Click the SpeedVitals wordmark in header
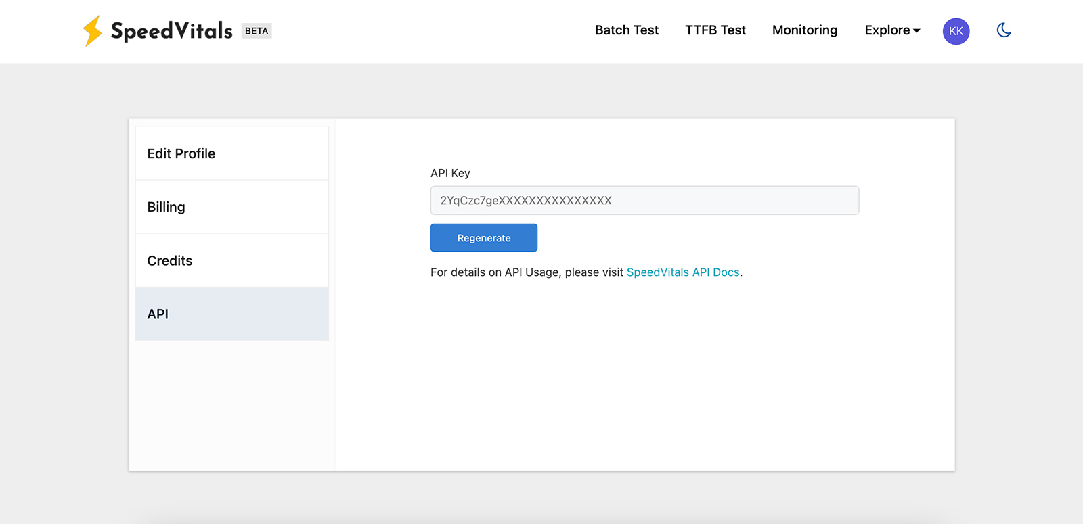The height and width of the screenshot is (524, 1083). (x=171, y=31)
